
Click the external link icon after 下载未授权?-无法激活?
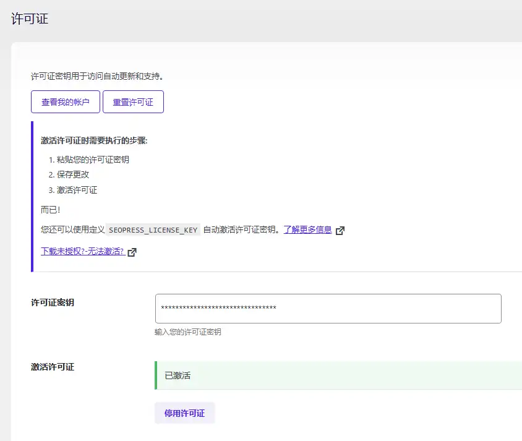pyautogui.click(x=130, y=252)
